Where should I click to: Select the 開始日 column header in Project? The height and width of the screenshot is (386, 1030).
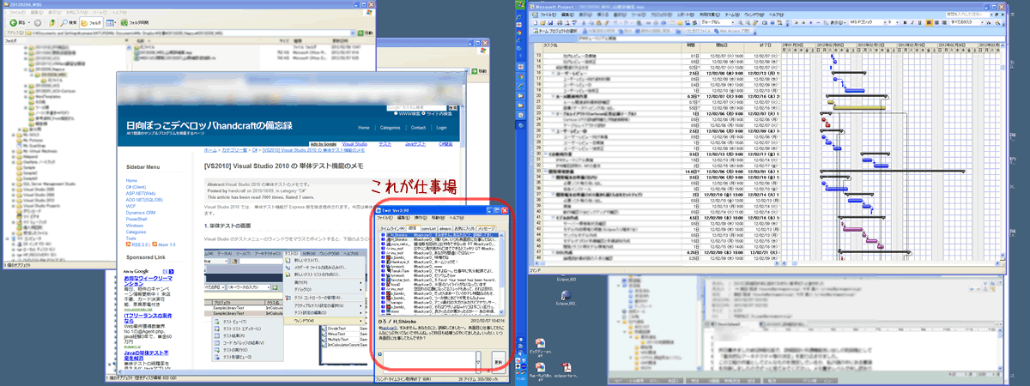click(x=722, y=45)
